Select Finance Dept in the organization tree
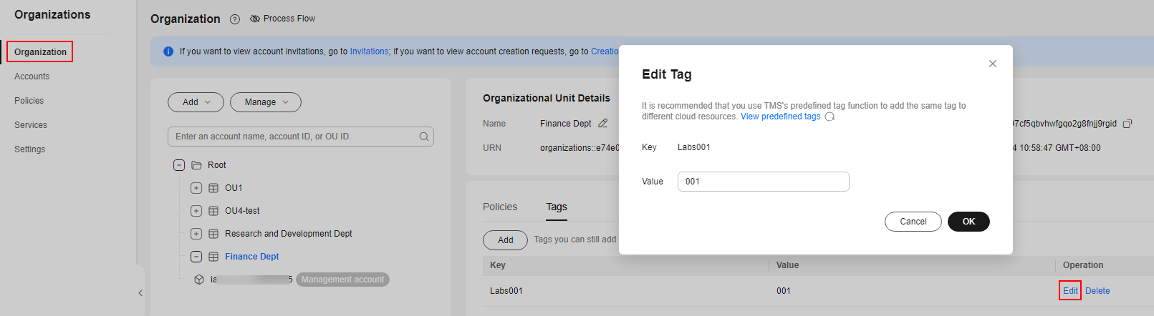The image size is (1154, 316). tap(252, 257)
